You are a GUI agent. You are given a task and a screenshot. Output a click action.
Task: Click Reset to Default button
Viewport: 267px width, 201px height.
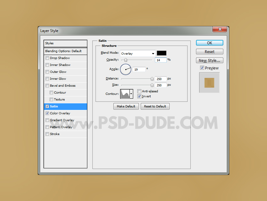point(155,106)
